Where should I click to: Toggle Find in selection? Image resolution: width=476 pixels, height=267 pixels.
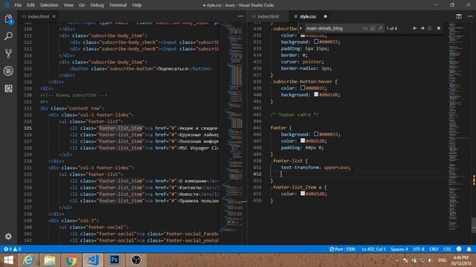pos(430,28)
